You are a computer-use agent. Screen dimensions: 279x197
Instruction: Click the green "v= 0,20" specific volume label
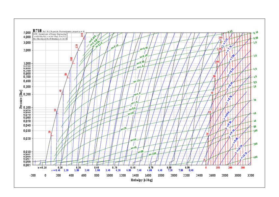[x=115, y=47]
